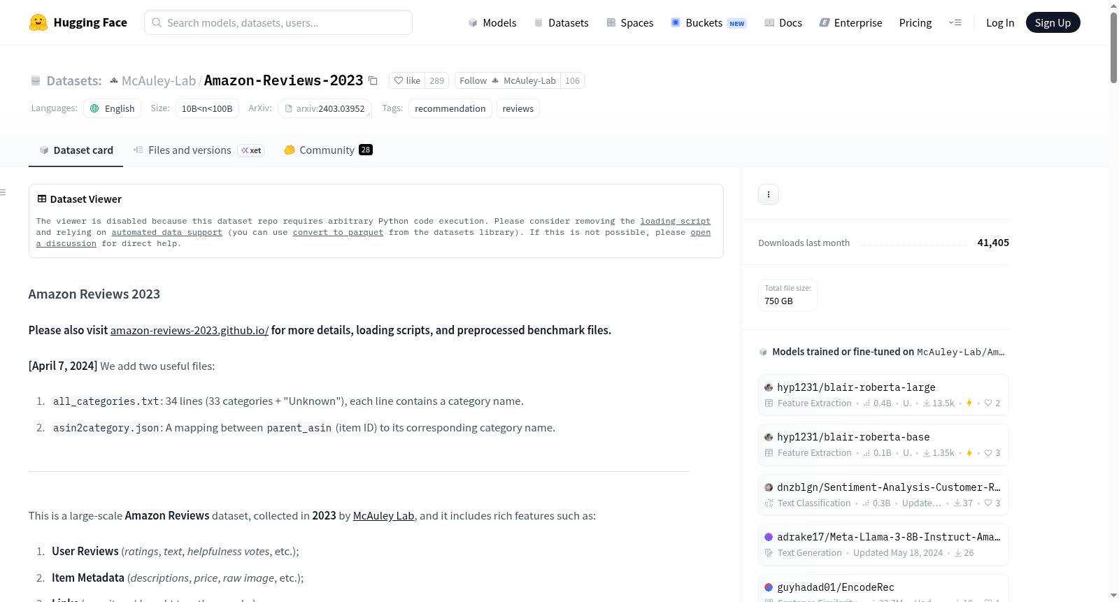The height and width of the screenshot is (602, 1119).
Task: Open the Docs navigation item
Action: 783,22
